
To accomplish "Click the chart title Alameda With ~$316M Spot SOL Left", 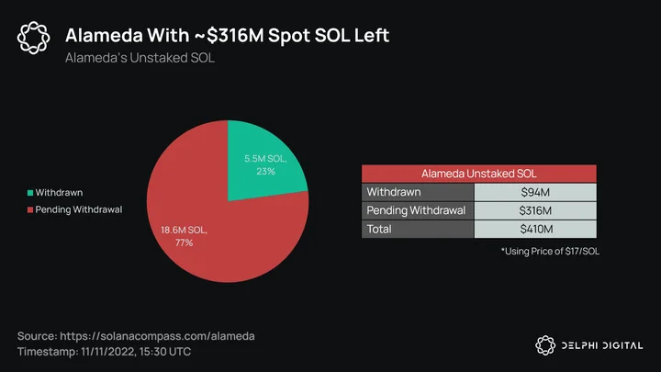I will coord(228,36).
